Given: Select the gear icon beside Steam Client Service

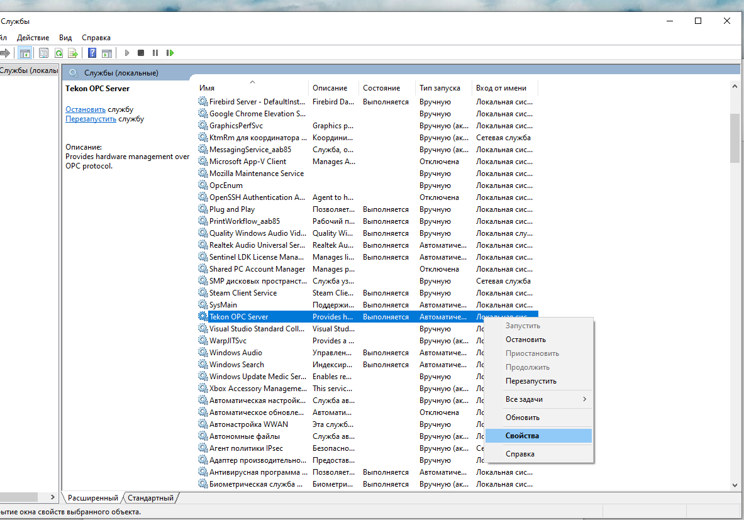Looking at the screenshot, I should coord(203,293).
